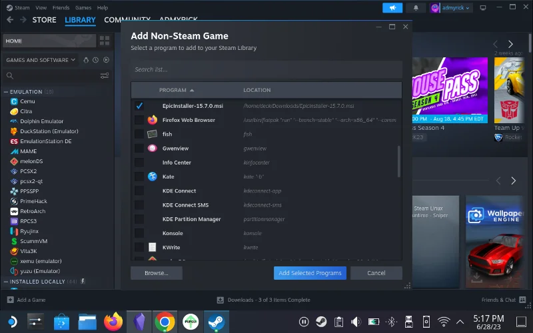The width and height of the screenshot is (533, 333).
Task: Click Add Selected Programs
Action: (x=310, y=273)
